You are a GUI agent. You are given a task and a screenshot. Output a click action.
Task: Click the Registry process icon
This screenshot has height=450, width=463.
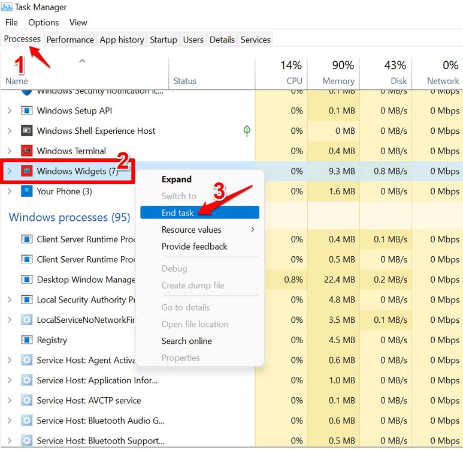coord(26,340)
